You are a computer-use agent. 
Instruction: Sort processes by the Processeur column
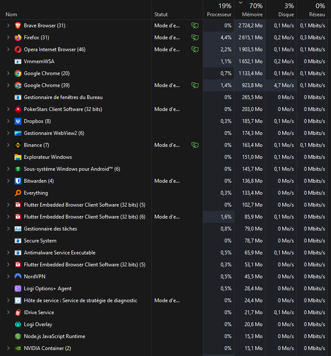219,9
